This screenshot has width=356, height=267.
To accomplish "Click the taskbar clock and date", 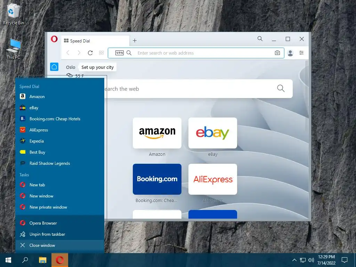I will (326, 260).
